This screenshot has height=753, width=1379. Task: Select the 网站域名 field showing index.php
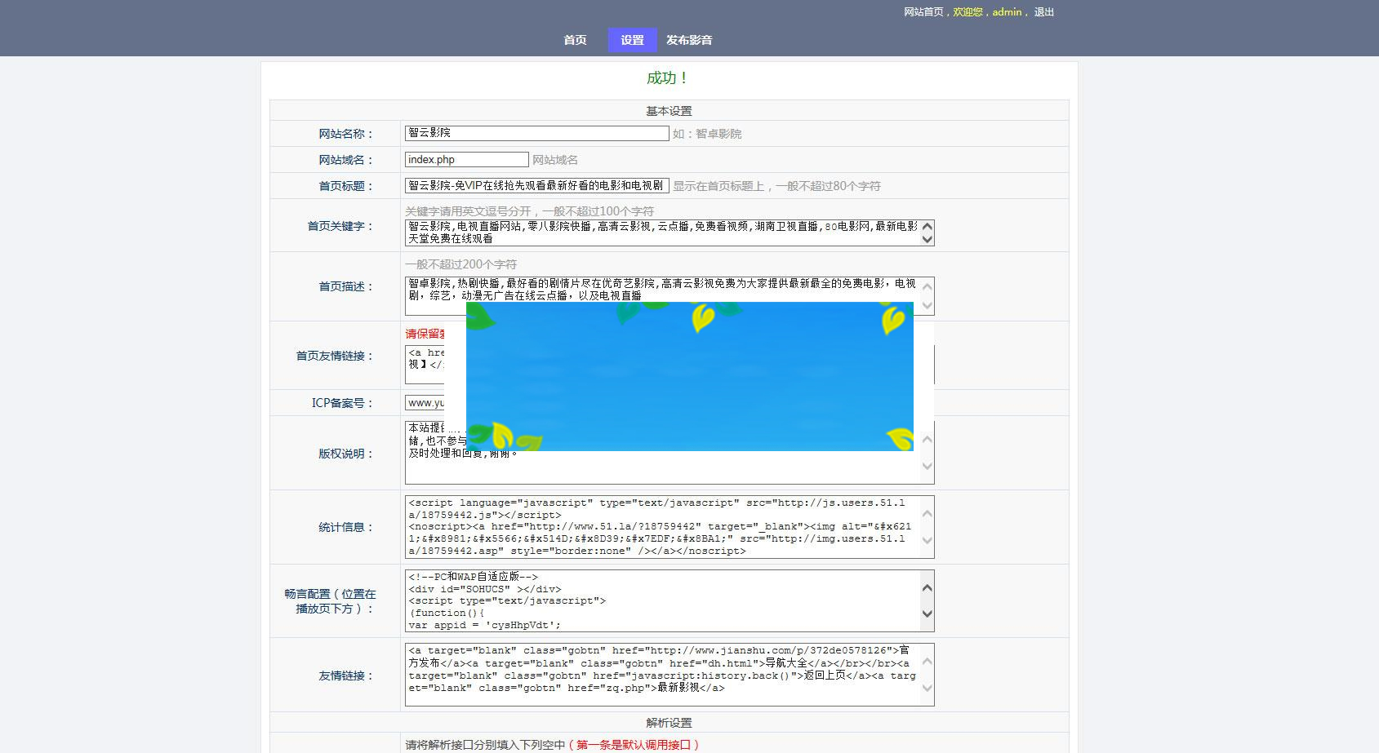[466, 159]
